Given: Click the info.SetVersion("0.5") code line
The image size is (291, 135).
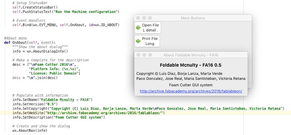Looking at the screenshot, I should point(35,104).
